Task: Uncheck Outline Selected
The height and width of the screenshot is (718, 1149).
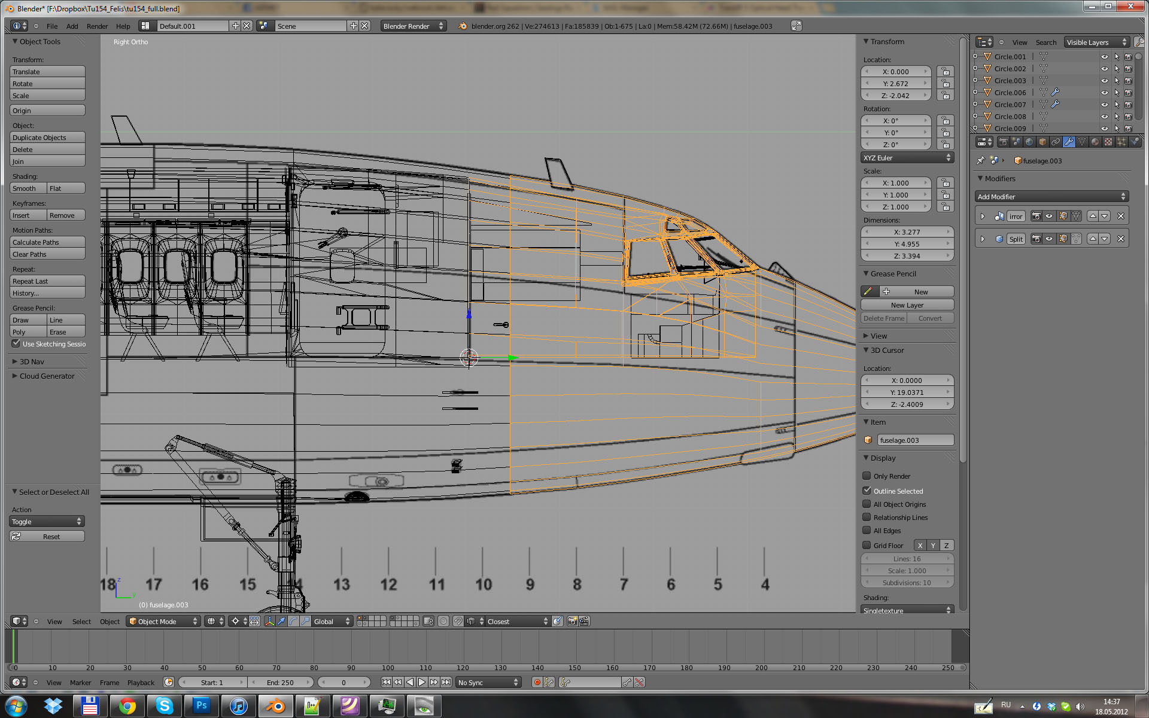Action: pos(867,491)
